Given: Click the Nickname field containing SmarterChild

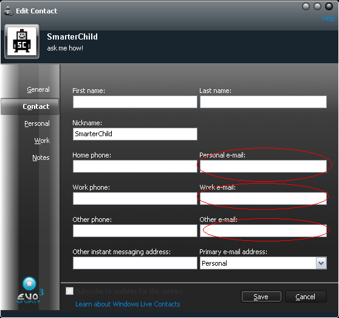Looking at the screenshot, I should click(x=135, y=134).
